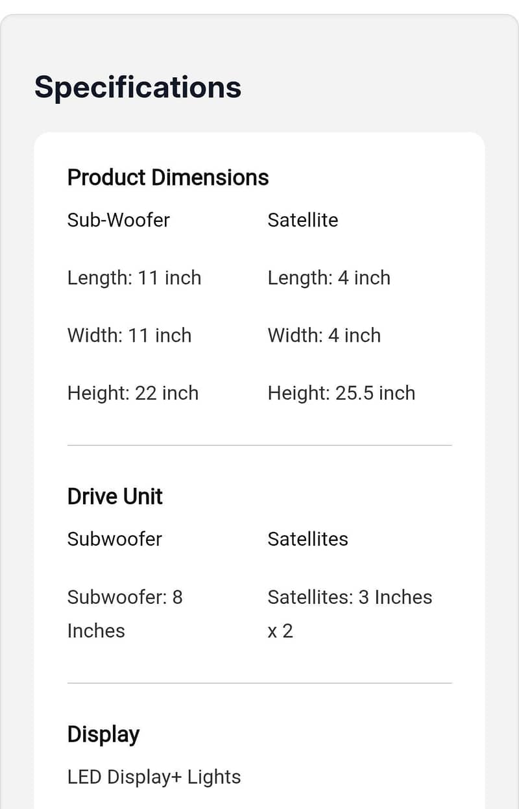Click the divider line above Display

(259, 682)
